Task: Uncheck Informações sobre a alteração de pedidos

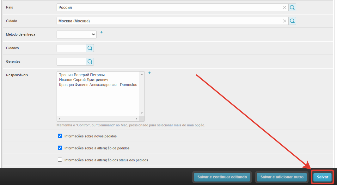Action: [x=60, y=148]
